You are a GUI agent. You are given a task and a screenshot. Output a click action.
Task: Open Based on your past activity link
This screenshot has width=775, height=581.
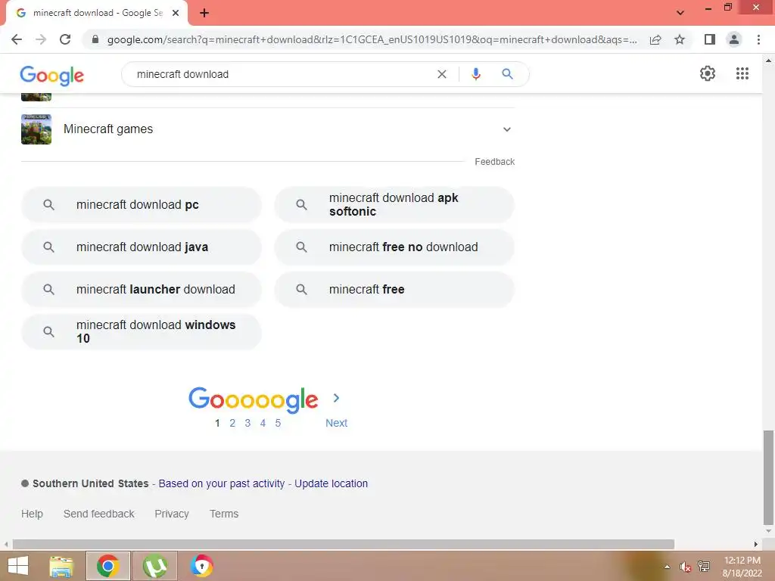(222, 483)
